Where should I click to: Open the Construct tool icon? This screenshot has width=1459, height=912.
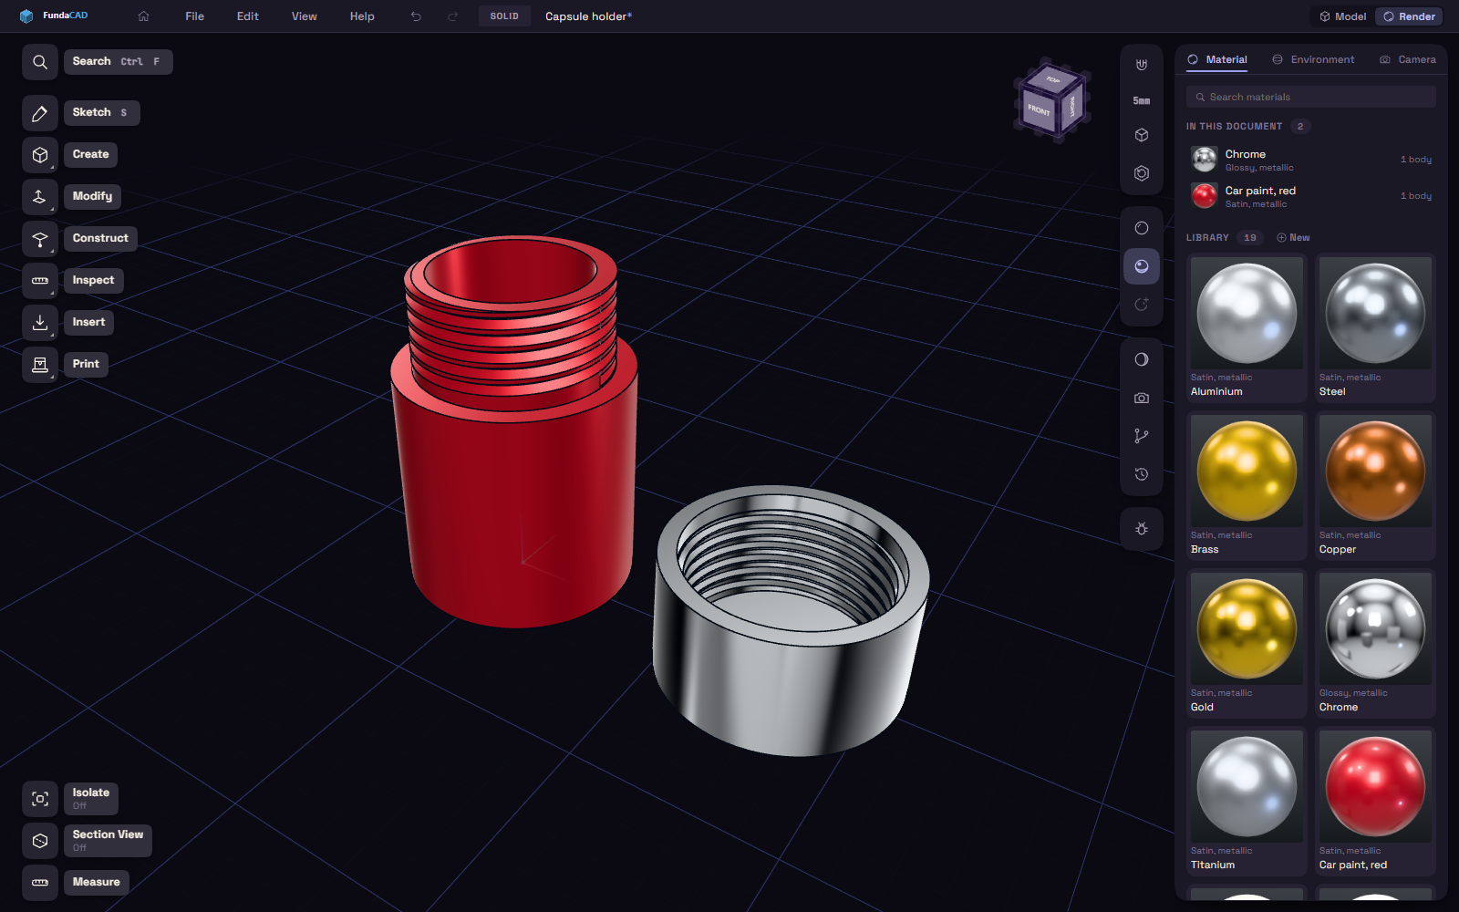[x=40, y=239]
